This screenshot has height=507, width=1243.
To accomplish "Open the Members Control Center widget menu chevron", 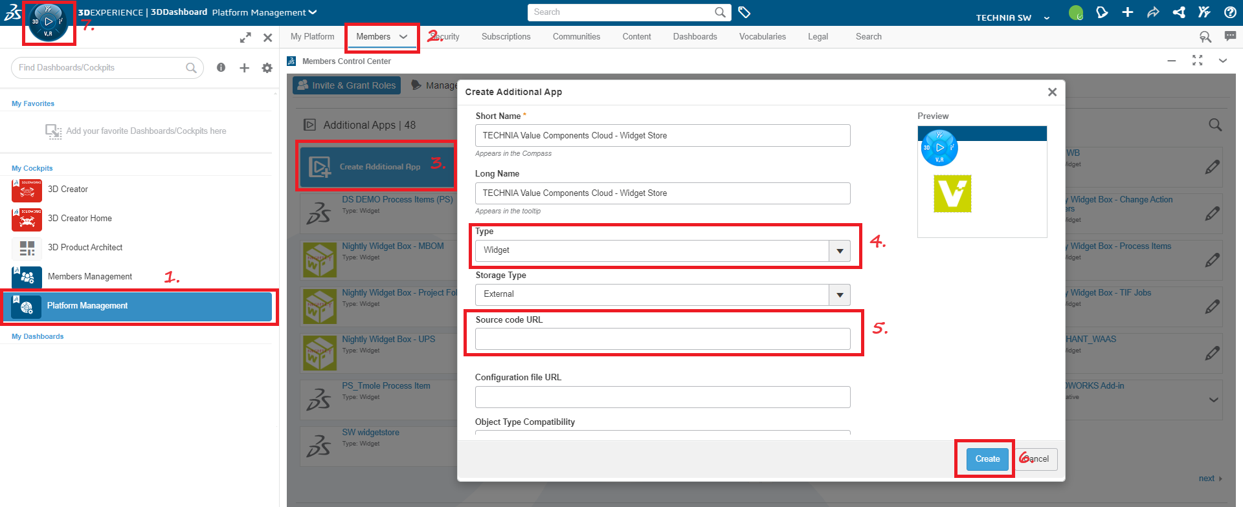I will click(x=1222, y=61).
